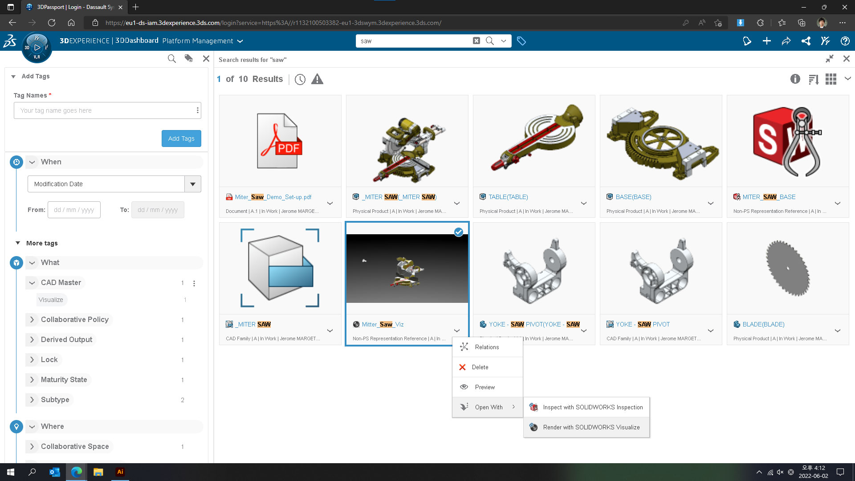Viewport: 855px width, 481px height.
Task: Click the Share arrow icon
Action: [786, 41]
